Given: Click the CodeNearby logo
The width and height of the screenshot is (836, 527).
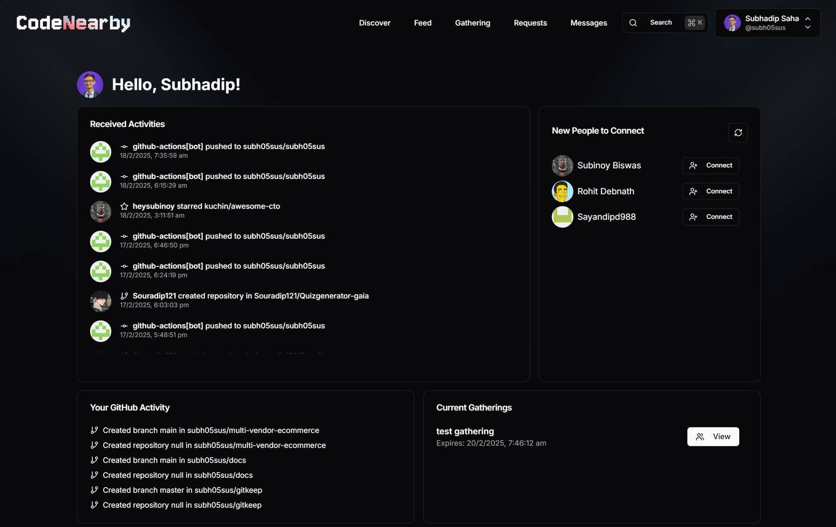Looking at the screenshot, I should [x=72, y=22].
